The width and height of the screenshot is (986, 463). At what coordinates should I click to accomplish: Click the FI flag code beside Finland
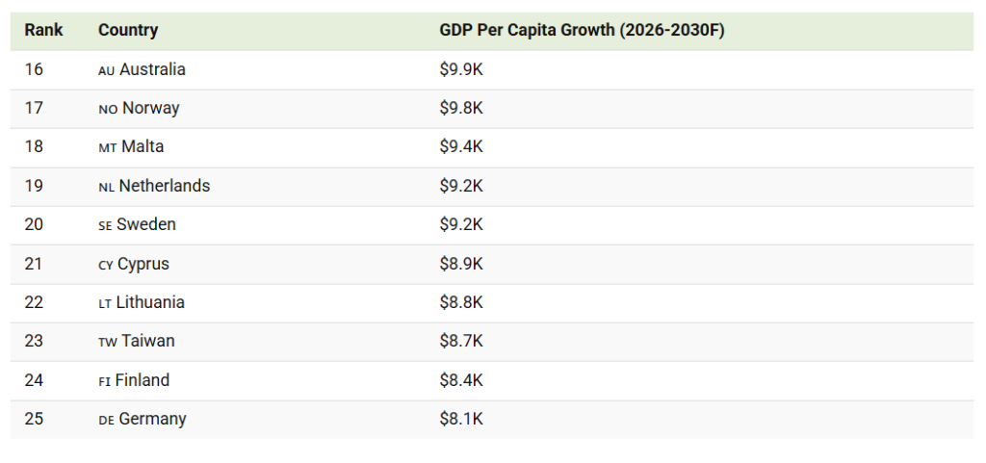[104, 381]
